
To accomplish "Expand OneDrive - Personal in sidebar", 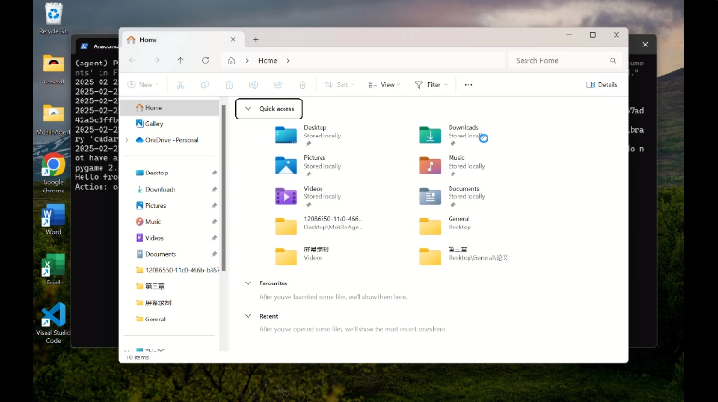I will [127, 140].
